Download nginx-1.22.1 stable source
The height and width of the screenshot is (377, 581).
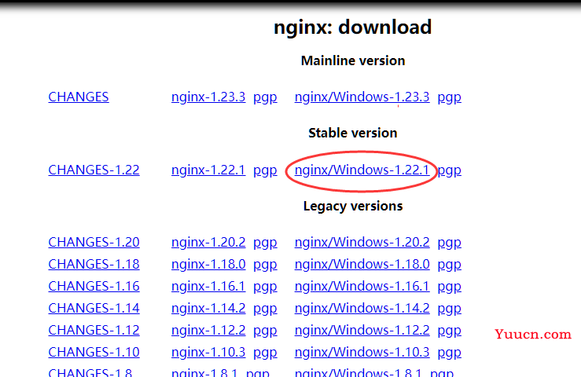(208, 170)
